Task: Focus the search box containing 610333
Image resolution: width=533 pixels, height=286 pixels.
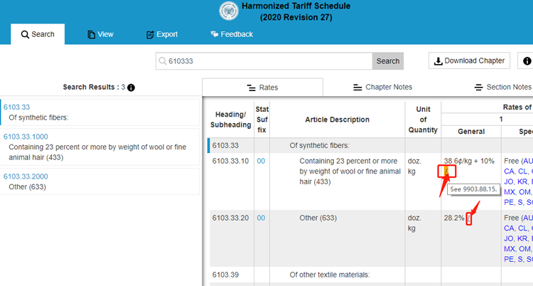Action: (266, 61)
